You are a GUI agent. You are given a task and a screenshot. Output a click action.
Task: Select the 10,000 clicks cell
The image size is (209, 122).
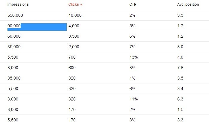[75, 15]
